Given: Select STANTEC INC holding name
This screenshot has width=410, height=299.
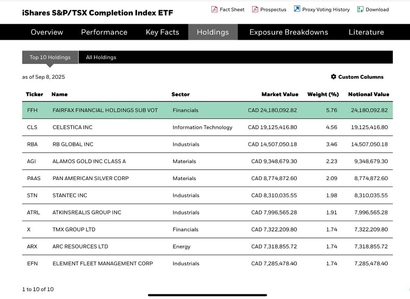Looking at the screenshot, I should tap(70, 195).
